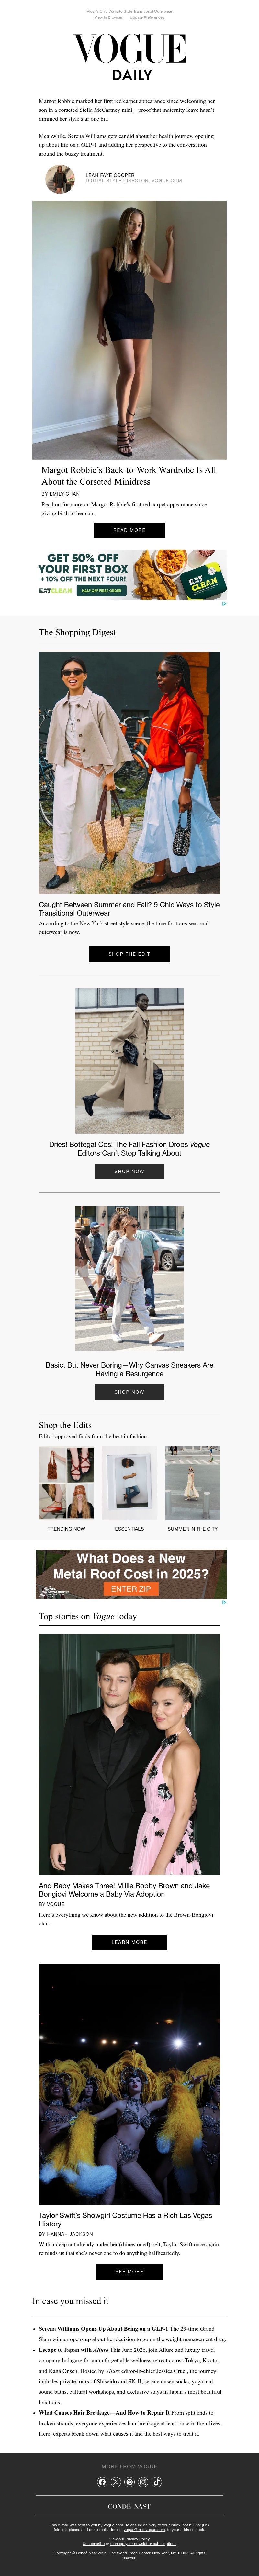Click the AdChoices icon under EatClean ad
Image resolution: width=259 pixels, height=2576 pixels.
(x=224, y=603)
